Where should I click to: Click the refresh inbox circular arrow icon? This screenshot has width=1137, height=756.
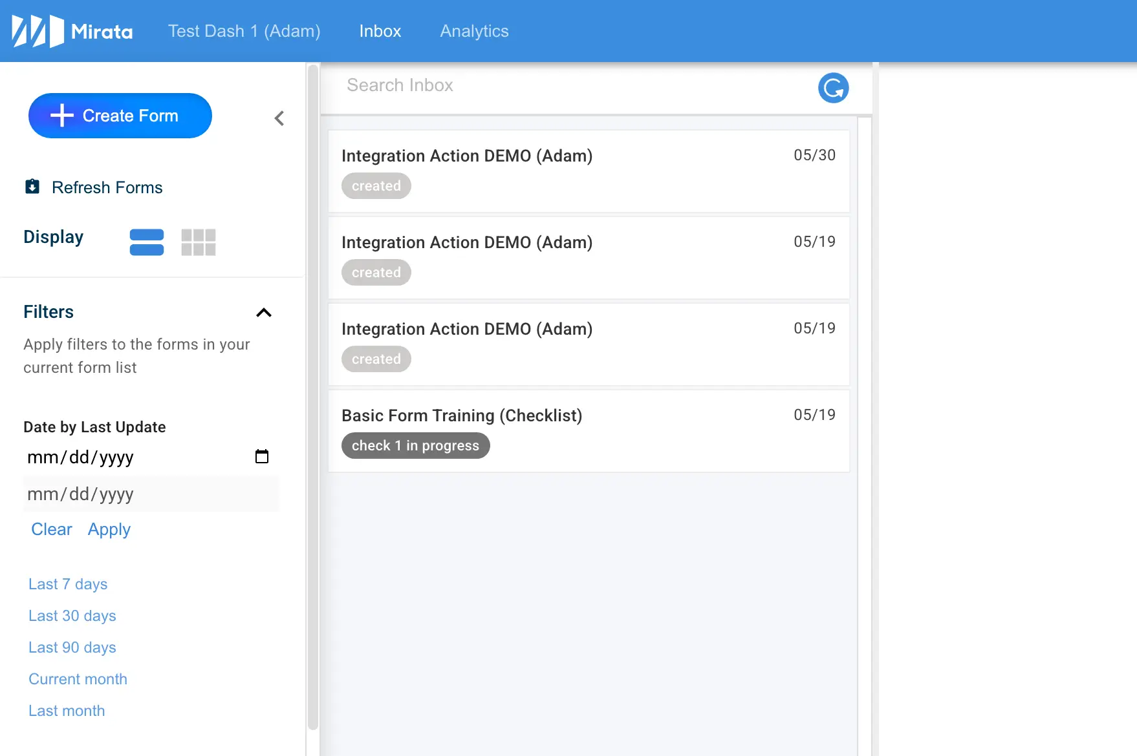[x=833, y=88]
